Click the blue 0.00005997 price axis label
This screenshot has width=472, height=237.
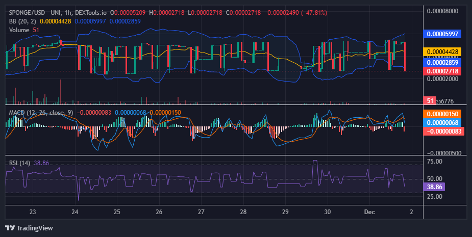coord(442,34)
